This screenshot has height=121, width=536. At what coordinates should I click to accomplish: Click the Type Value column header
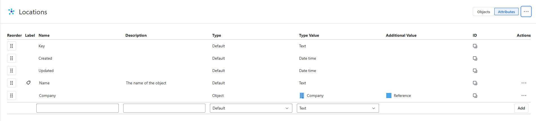coord(309,35)
